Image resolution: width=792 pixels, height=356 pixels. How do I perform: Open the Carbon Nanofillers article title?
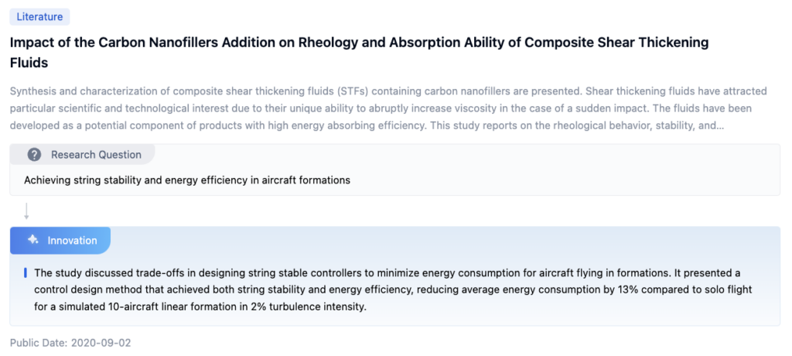coord(359,43)
